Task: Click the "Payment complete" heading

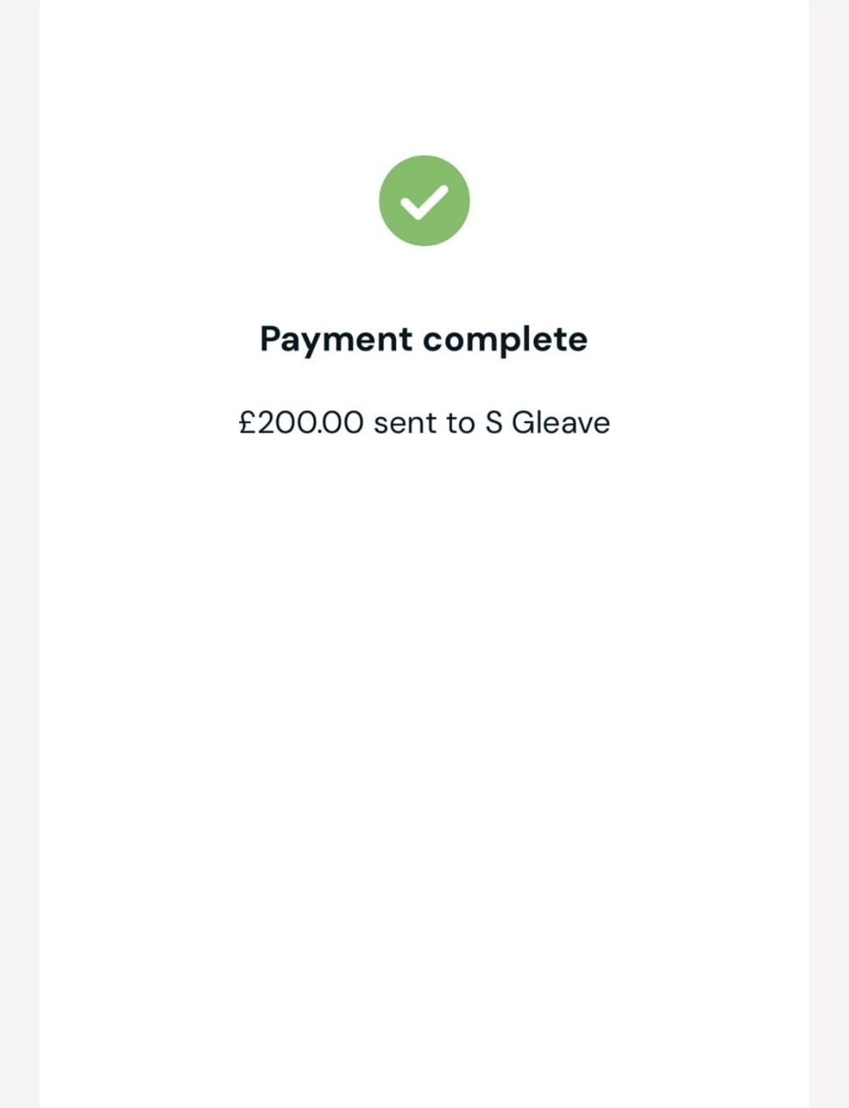Action: point(424,340)
